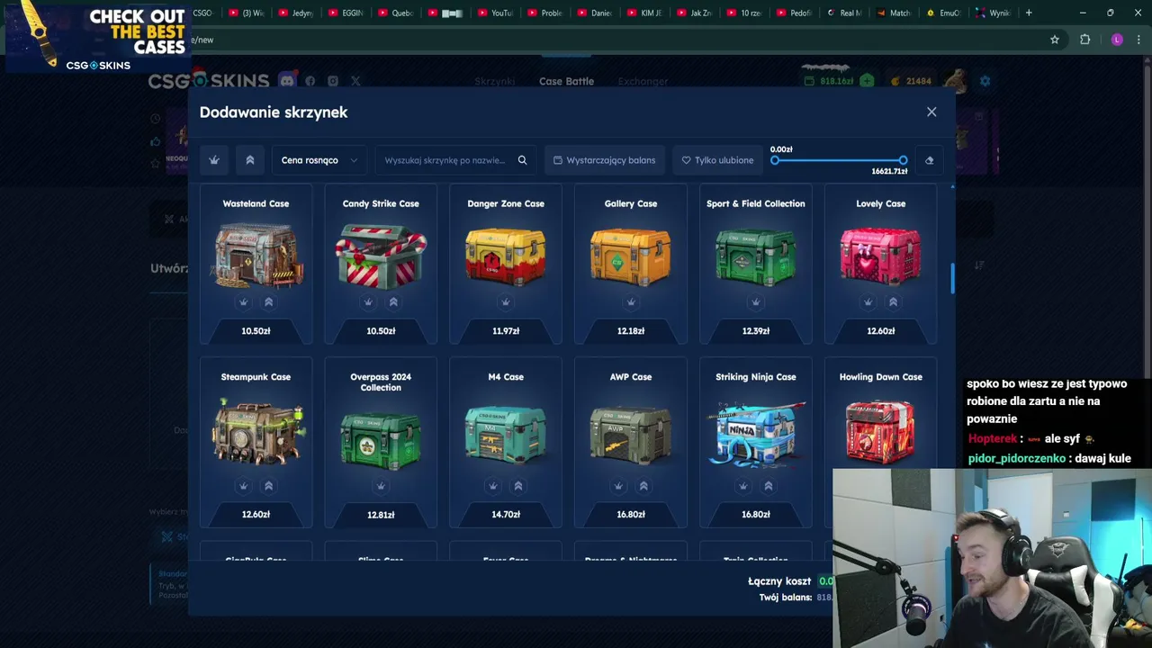Click the crown icon under Sport & Field Collection
This screenshot has width=1152, height=648.
click(x=756, y=301)
